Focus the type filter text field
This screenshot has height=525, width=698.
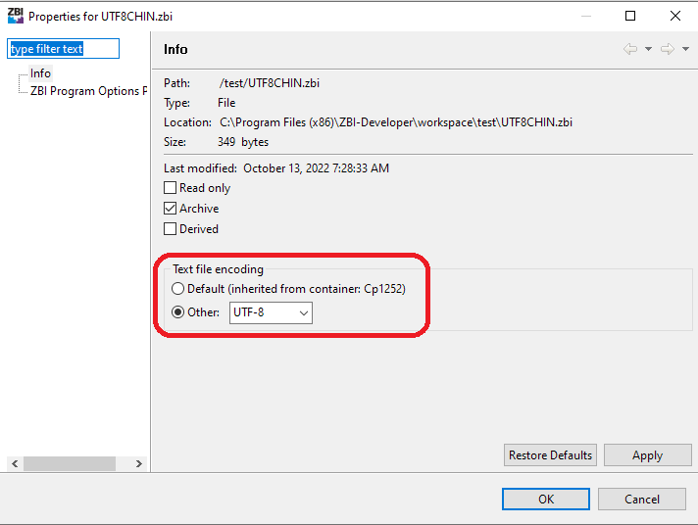(63, 49)
